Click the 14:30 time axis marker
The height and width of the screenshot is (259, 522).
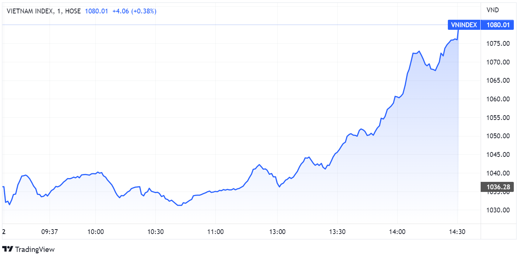pos(457,231)
